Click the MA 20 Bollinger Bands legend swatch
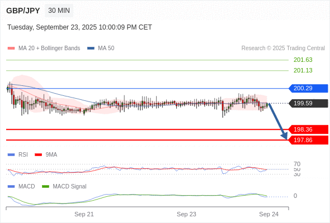This screenshot has height=223, width=330. coord(11,49)
